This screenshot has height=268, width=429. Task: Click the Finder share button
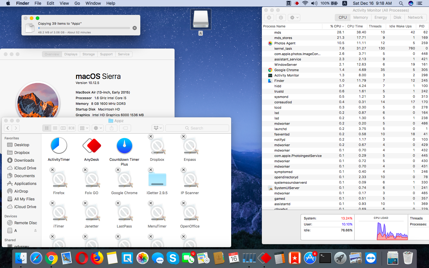coord(111,128)
